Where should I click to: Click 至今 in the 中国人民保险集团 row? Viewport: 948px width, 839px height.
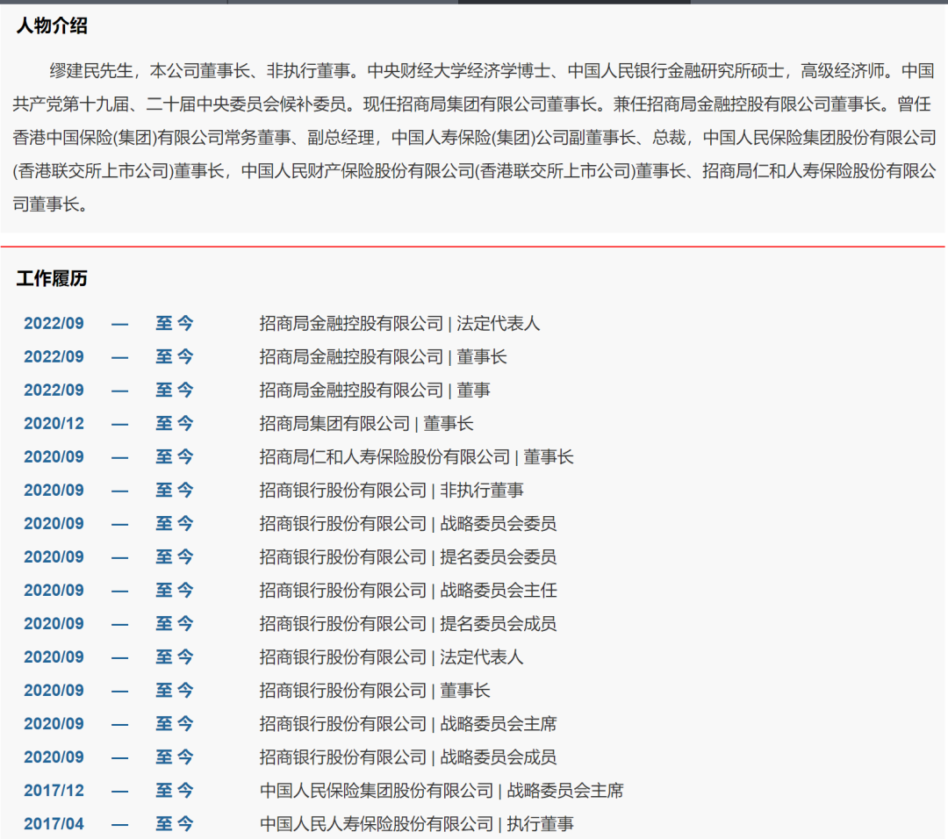(x=175, y=791)
